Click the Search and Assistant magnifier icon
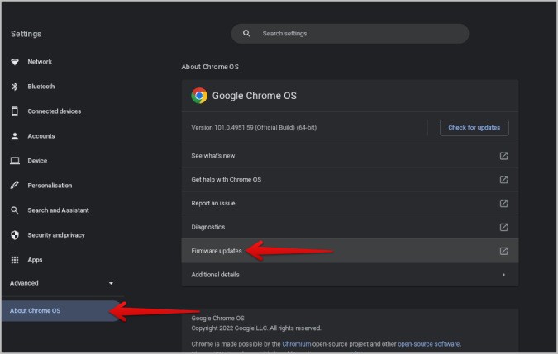Screen dimensions: 558x354 pos(15,210)
